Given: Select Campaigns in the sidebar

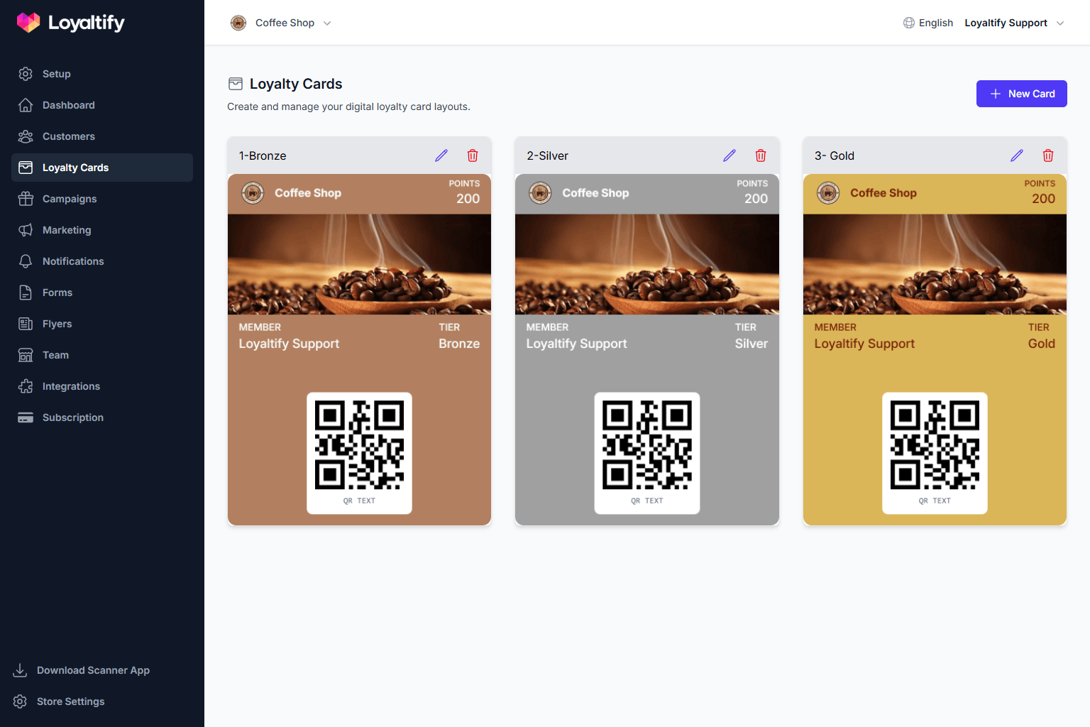Looking at the screenshot, I should [x=69, y=199].
